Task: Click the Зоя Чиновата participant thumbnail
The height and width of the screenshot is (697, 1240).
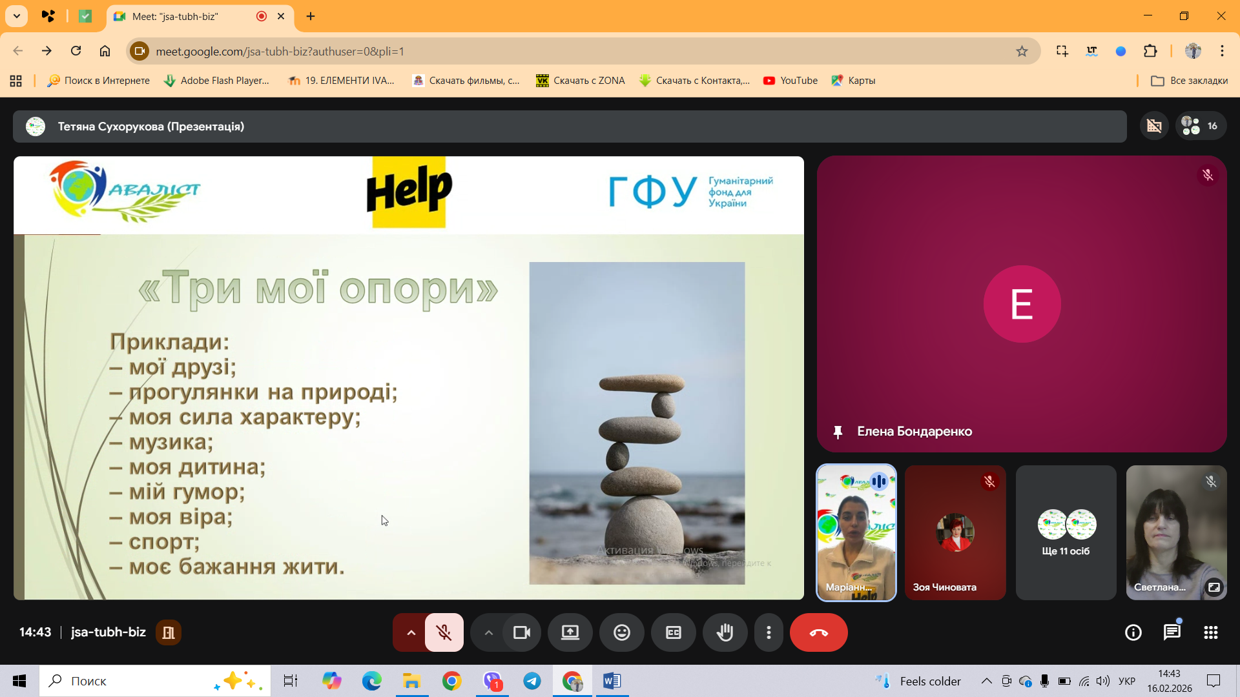Action: [955, 533]
